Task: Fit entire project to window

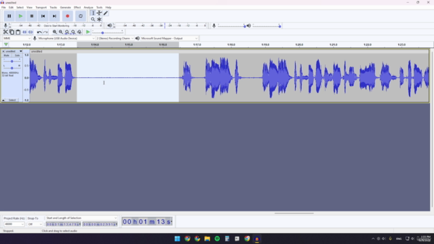Action: (x=73, y=32)
